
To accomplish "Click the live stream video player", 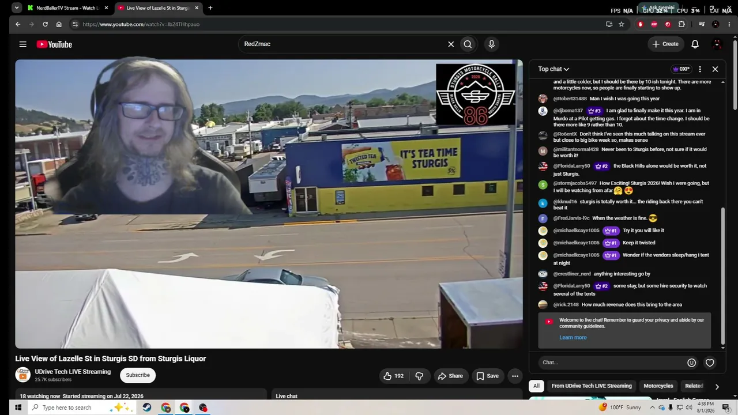I will (269, 204).
